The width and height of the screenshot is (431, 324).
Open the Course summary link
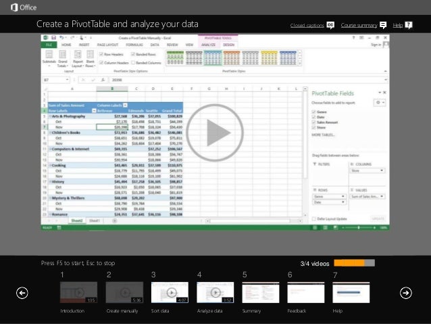tap(359, 25)
